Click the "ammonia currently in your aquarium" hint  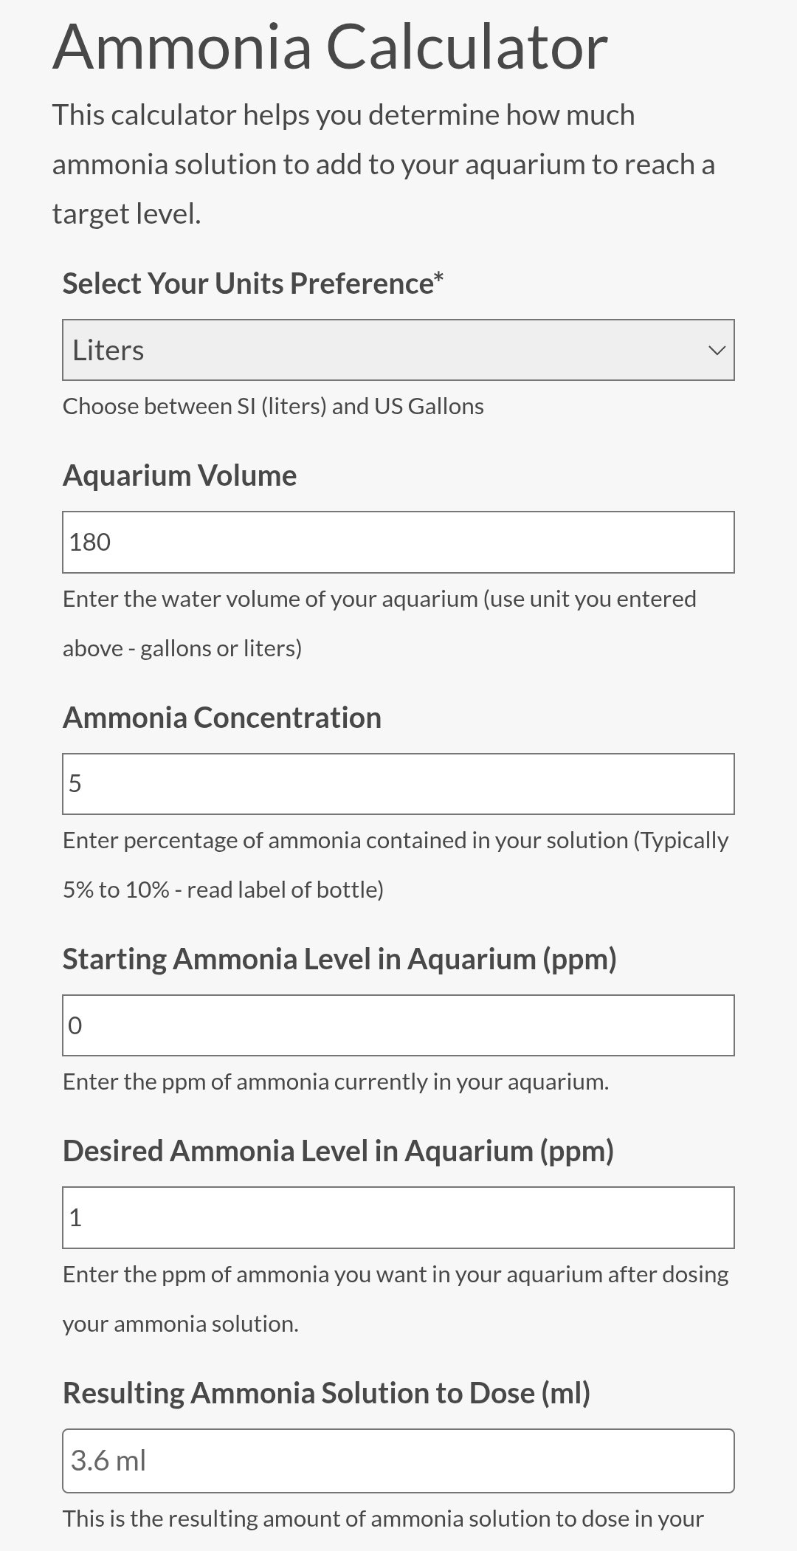tap(336, 1082)
